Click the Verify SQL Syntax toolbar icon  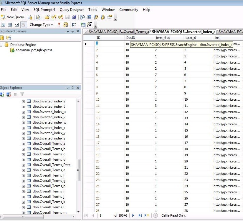pyautogui.click(x=66, y=24)
